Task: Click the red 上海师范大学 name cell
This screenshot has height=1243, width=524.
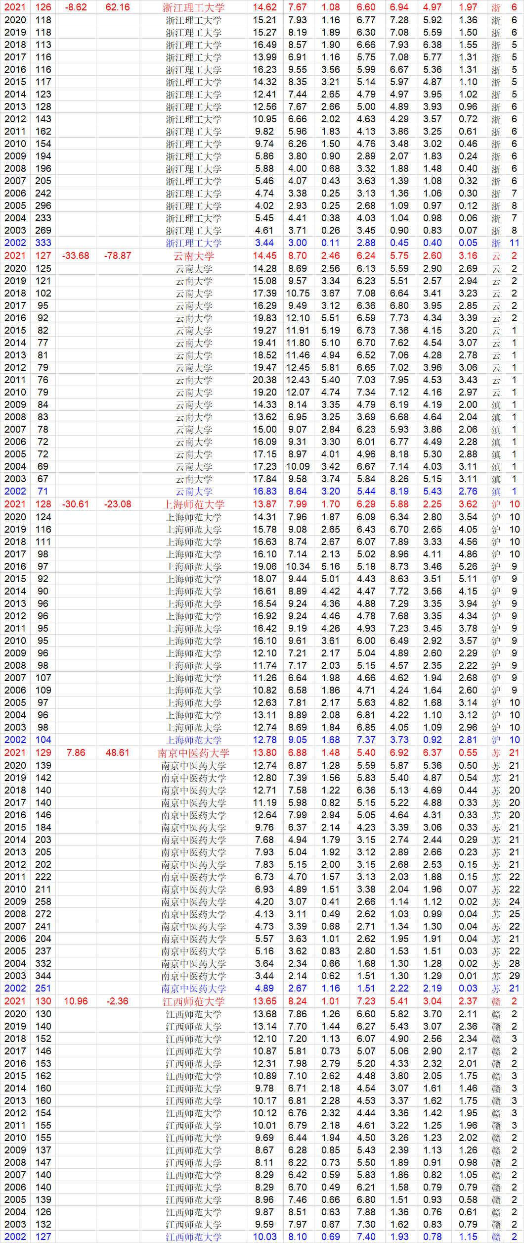Action: (193, 504)
